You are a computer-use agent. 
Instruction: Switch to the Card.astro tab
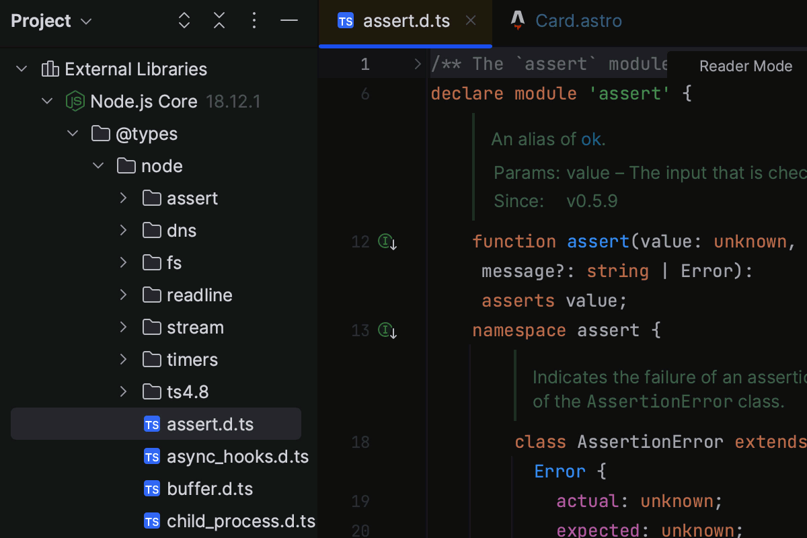pos(578,21)
